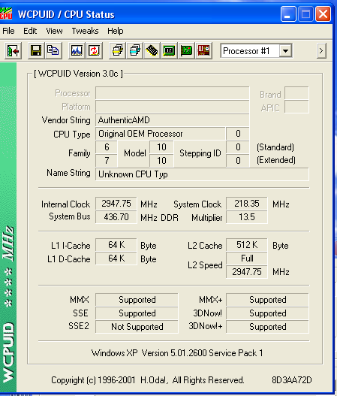This screenshot has width=337, height=396.
Task: Click the empty Processor name field
Action: 173,93
